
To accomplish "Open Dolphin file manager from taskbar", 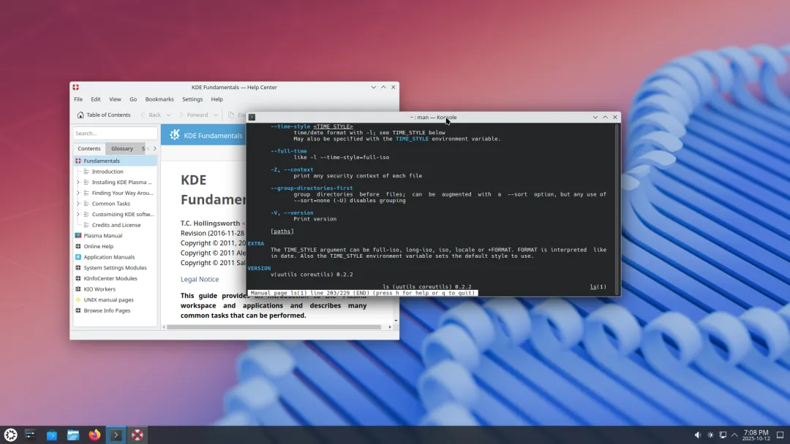I will click(x=73, y=435).
